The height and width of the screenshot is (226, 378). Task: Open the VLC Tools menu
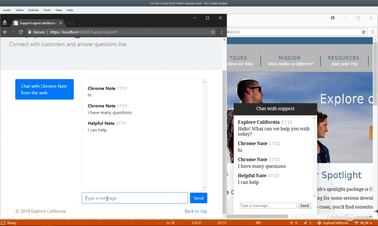pos(47,10)
